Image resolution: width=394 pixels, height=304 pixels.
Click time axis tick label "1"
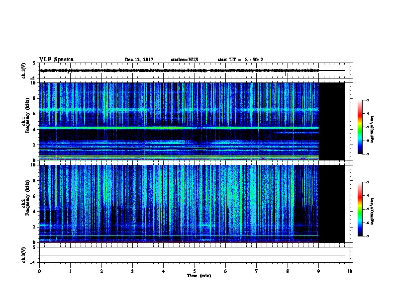pos(70,271)
